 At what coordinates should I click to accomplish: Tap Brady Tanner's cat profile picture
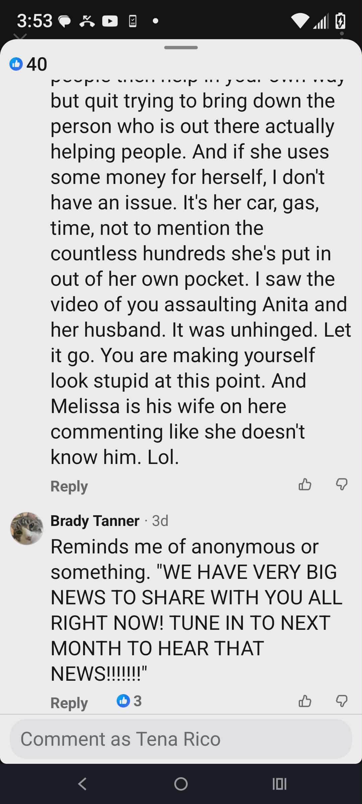[x=27, y=528]
